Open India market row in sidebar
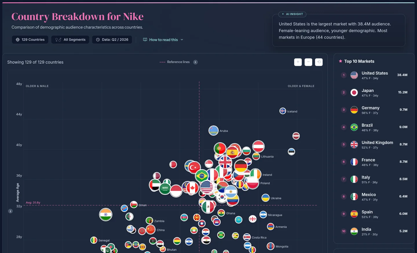The width and height of the screenshot is (417, 253). point(374,231)
